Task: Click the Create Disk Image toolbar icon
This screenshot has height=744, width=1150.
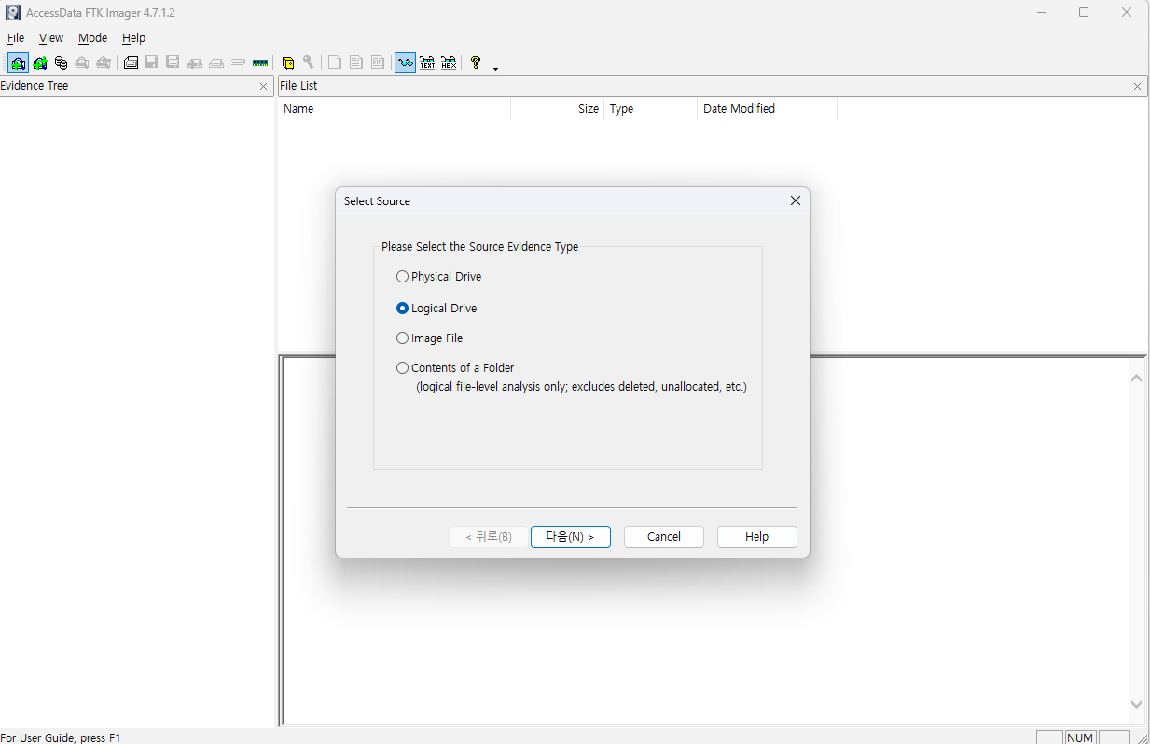Action: pos(131,62)
